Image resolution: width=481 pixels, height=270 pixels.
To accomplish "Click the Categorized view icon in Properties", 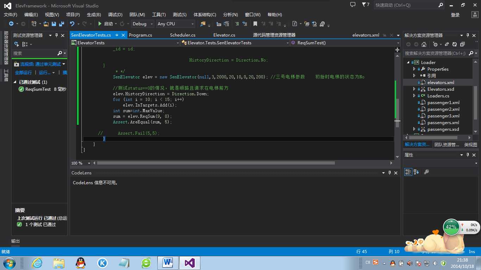I will (x=408, y=172).
